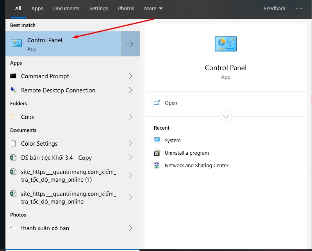Click the Remote Desktop Connection icon
The width and height of the screenshot is (312, 251).
coord(14,90)
